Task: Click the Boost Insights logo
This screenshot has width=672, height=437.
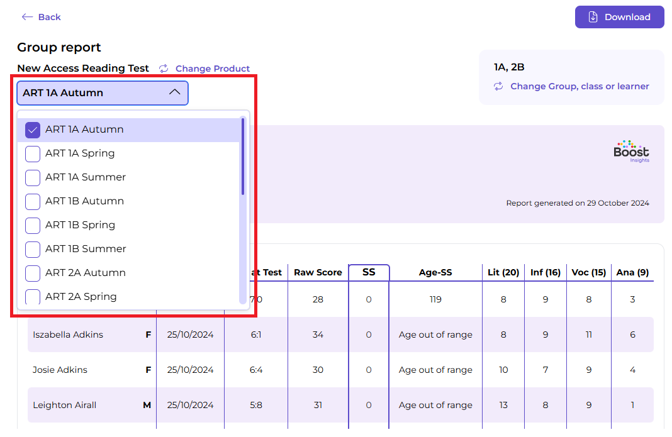Action: [x=630, y=152]
